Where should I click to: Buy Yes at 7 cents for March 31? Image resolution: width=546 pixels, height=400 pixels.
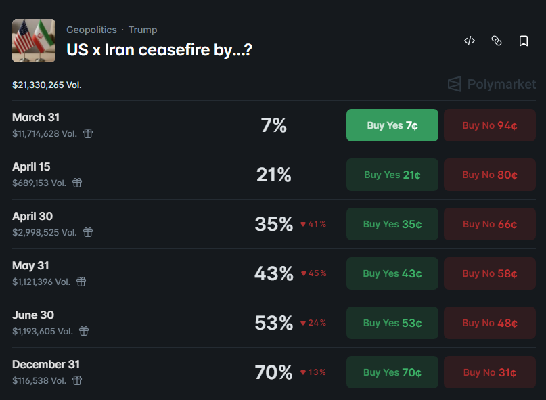pyautogui.click(x=392, y=125)
